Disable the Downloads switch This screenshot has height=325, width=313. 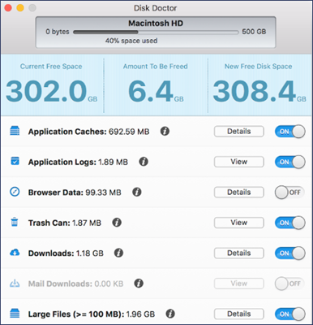click(x=290, y=253)
